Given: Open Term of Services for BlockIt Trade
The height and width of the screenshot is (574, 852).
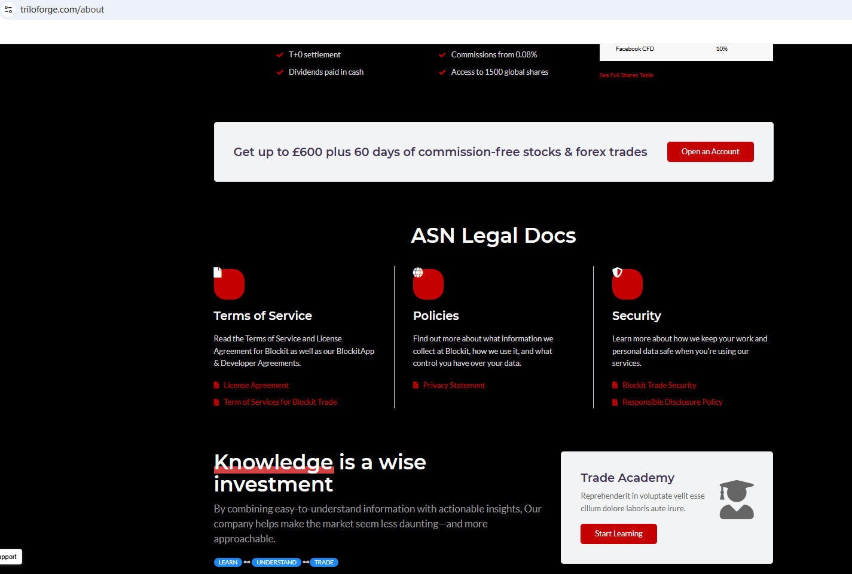Looking at the screenshot, I should coord(280,402).
